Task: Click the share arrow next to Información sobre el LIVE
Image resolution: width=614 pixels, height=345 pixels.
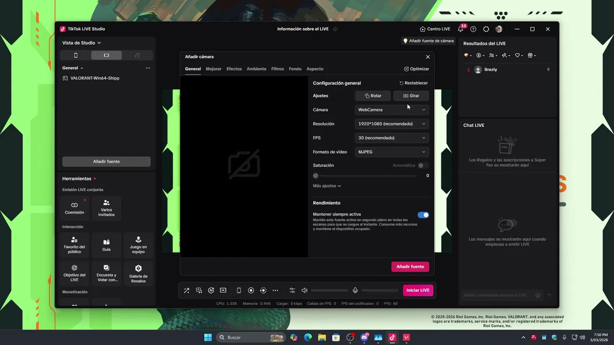Action: click(335, 29)
